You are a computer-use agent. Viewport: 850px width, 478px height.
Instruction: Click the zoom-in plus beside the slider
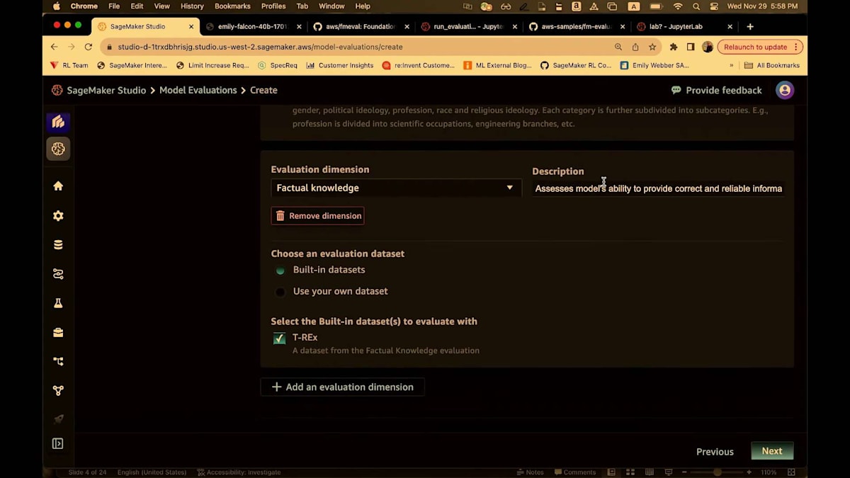click(749, 472)
